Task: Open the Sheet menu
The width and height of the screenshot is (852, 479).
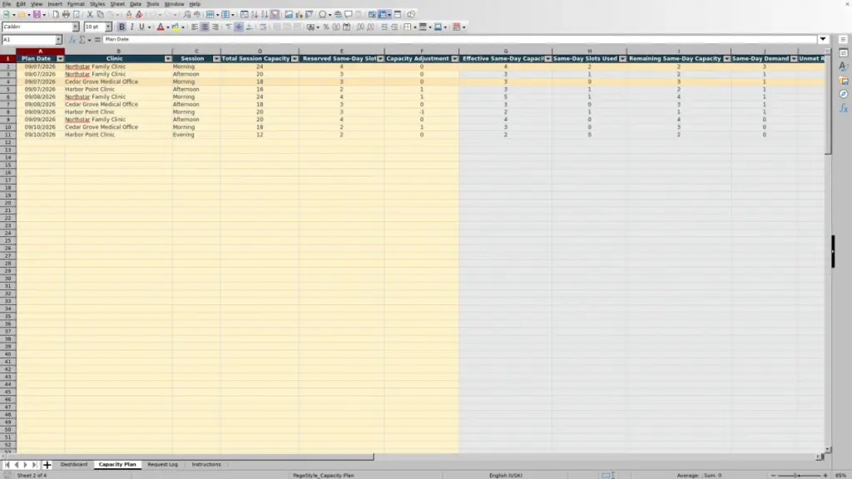Action: (x=117, y=4)
